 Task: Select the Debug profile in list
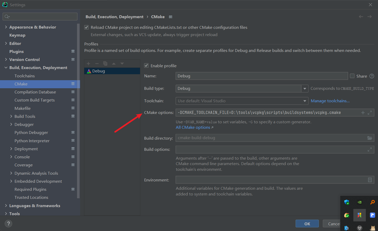tap(112, 71)
